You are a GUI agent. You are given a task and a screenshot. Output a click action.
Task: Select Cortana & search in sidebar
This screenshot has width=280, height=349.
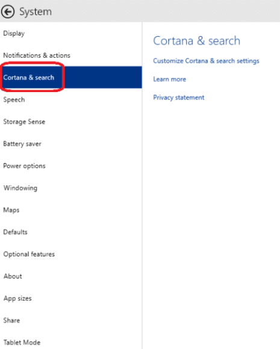[71, 77]
